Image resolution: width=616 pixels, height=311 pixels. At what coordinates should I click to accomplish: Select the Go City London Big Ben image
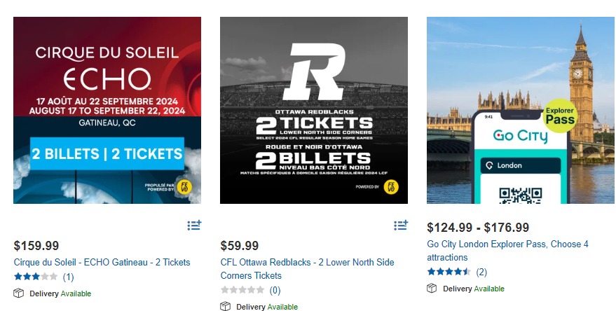[521, 110]
